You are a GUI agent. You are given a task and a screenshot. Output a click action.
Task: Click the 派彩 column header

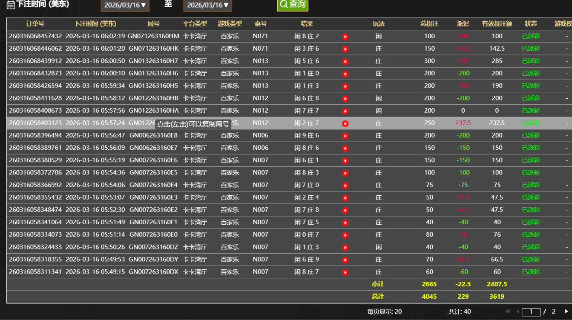point(463,24)
